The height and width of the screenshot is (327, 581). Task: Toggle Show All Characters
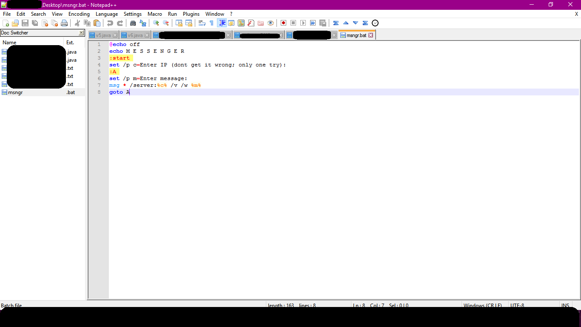[211, 23]
